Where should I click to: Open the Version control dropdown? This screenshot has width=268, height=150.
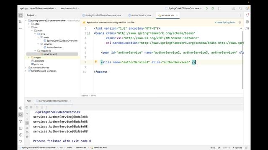point(70,8)
